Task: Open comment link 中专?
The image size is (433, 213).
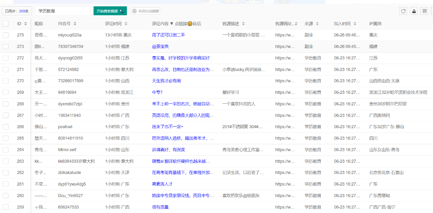Action: (x=157, y=92)
